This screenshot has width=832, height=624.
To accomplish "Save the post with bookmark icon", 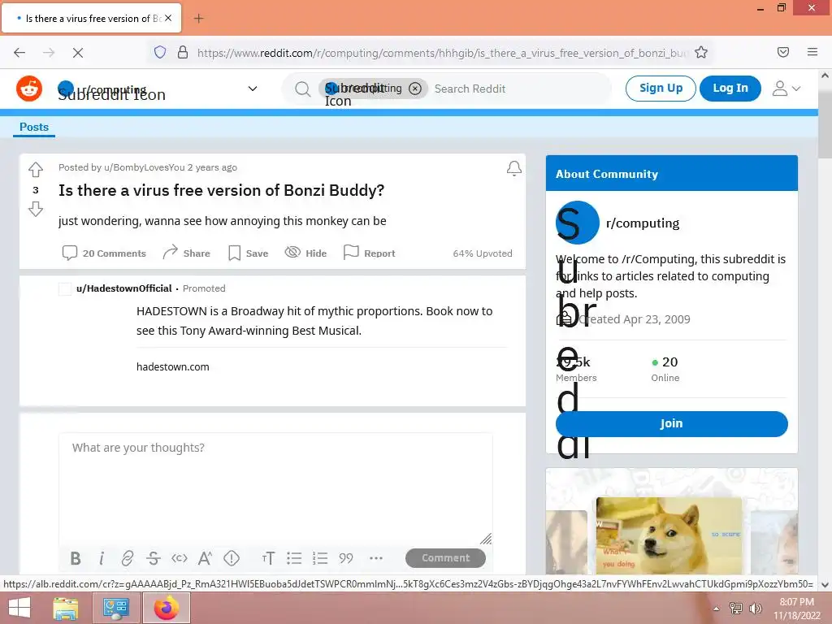I will pyautogui.click(x=248, y=253).
